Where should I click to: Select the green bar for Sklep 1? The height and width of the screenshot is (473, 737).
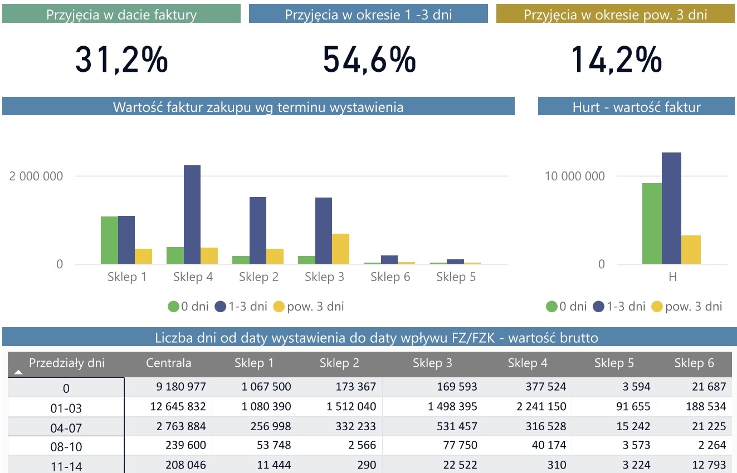[x=109, y=240]
